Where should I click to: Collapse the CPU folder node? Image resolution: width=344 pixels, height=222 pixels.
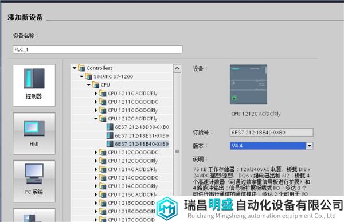(89, 85)
